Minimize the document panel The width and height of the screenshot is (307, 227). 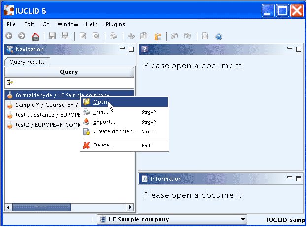(290, 48)
